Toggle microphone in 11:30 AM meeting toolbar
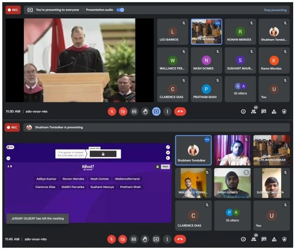The height and width of the screenshot is (250, 295). point(112,111)
